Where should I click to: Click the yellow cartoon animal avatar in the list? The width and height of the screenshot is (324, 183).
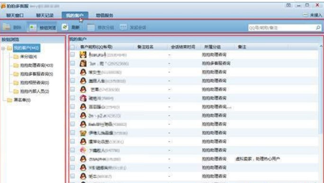pos(83,133)
